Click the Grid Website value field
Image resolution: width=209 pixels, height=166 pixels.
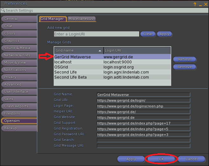coord(144,118)
